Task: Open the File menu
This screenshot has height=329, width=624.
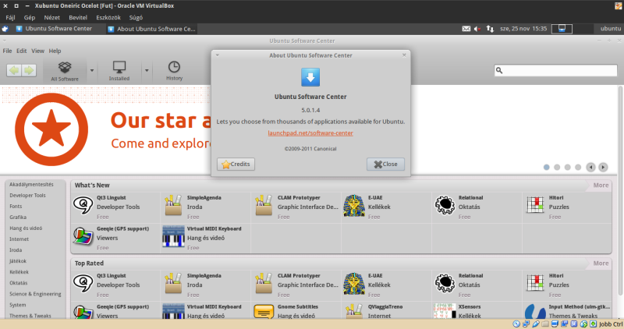Action: (7, 51)
